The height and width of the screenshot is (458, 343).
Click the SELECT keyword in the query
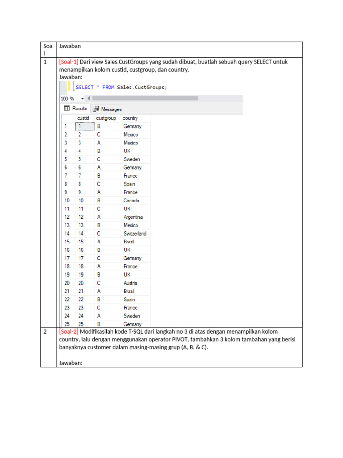(x=84, y=87)
